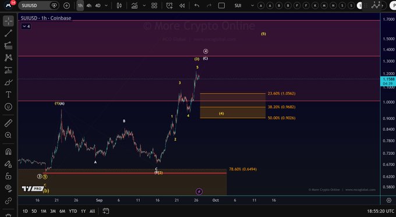This screenshot has height=217, width=396.
Task: Open chart settings gear at the axis corner
Action: 388,200
